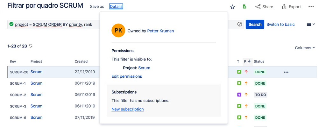
Task: Sort by the Created column header
Action: click(x=81, y=61)
